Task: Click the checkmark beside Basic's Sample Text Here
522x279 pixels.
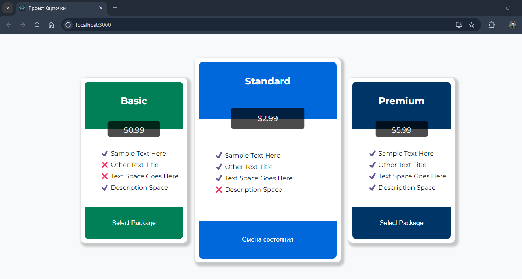Action: click(105, 154)
